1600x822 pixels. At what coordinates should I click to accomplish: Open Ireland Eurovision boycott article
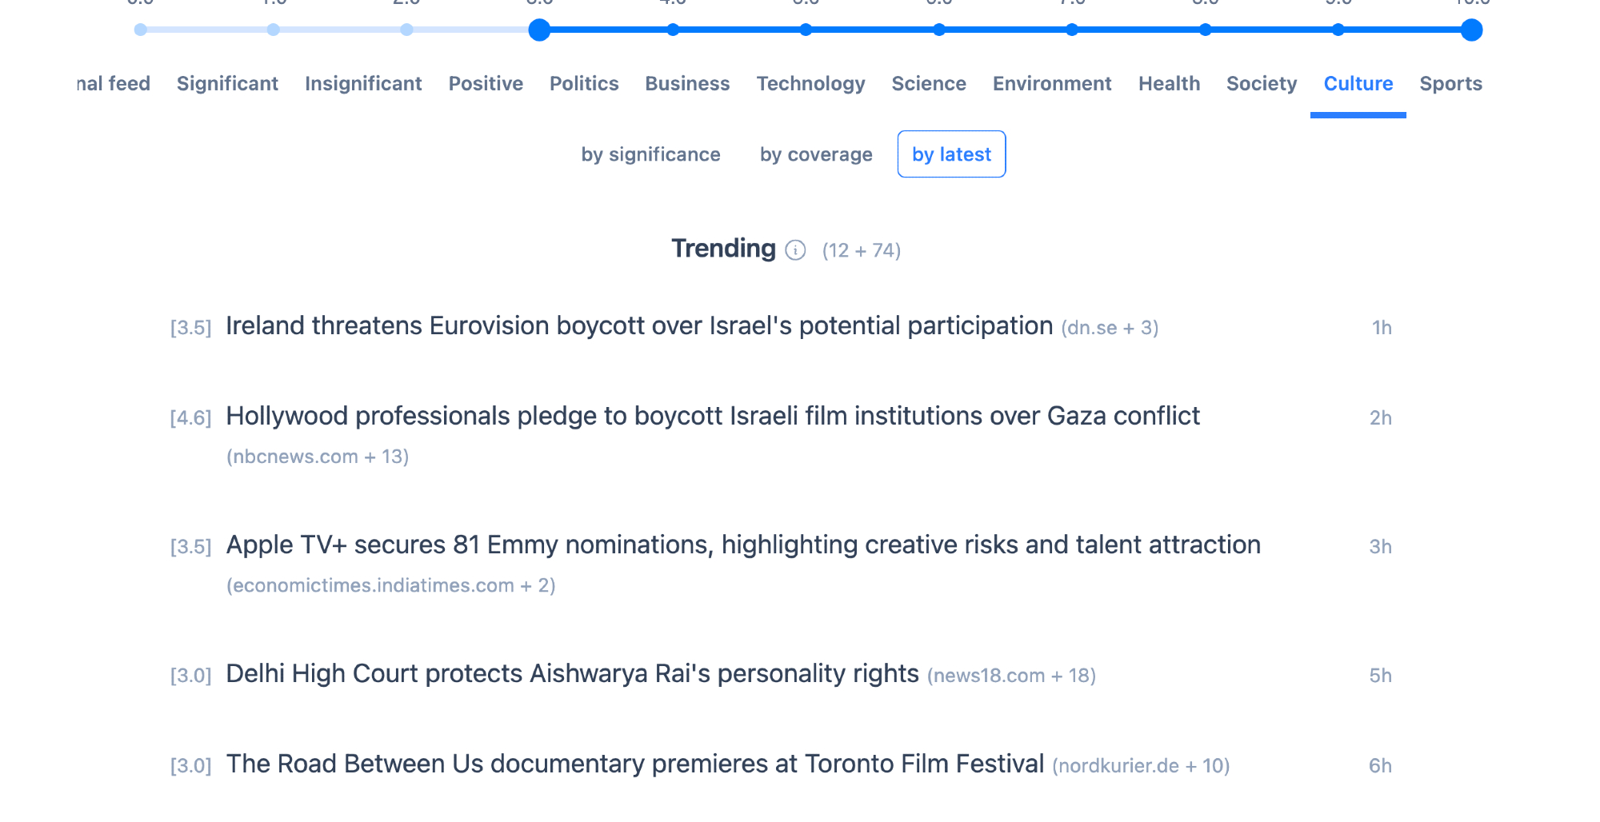(638, 326)
